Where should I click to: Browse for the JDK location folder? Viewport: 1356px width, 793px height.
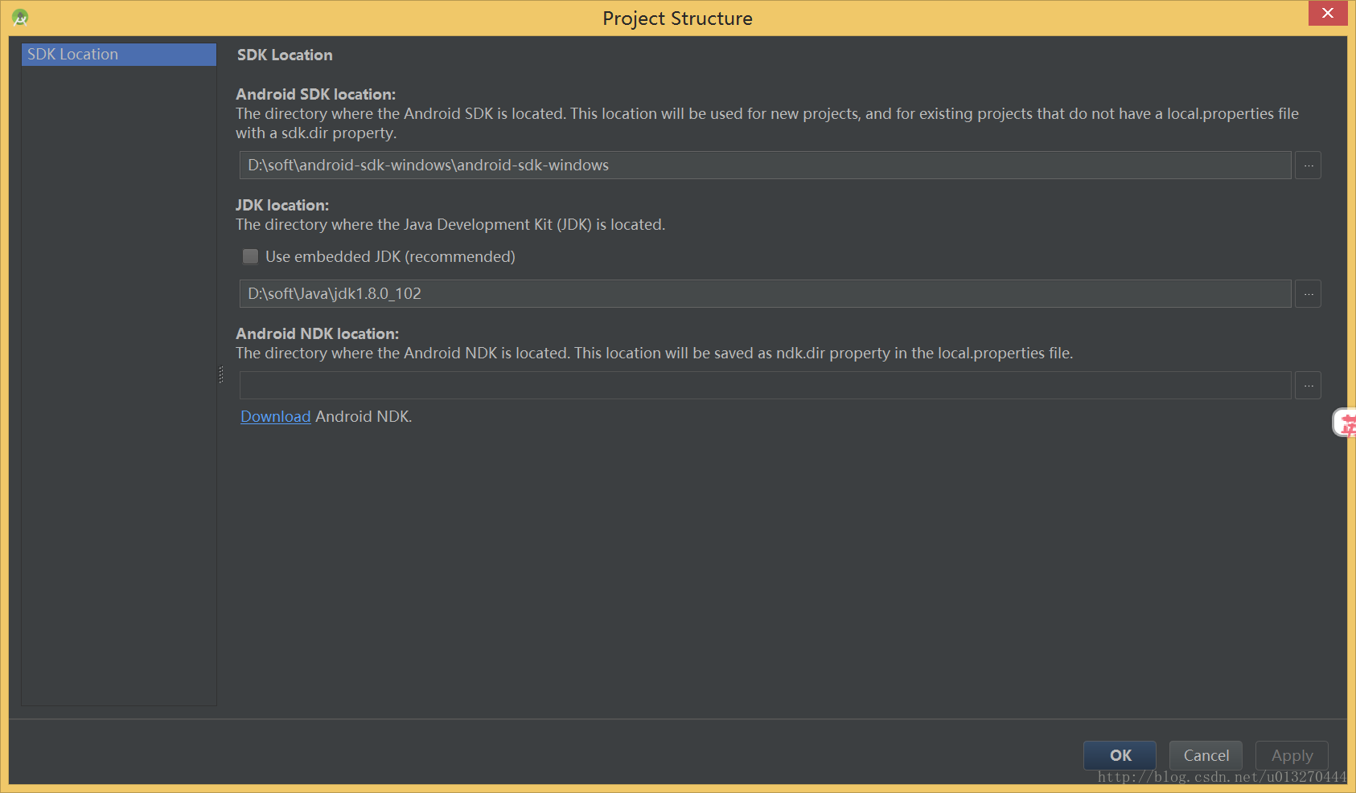click(1308, 293)
